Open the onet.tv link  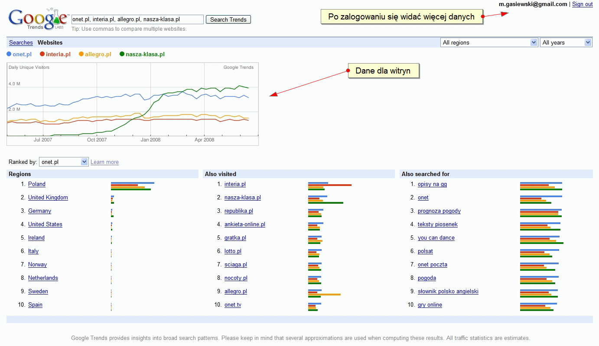point(233,304)
